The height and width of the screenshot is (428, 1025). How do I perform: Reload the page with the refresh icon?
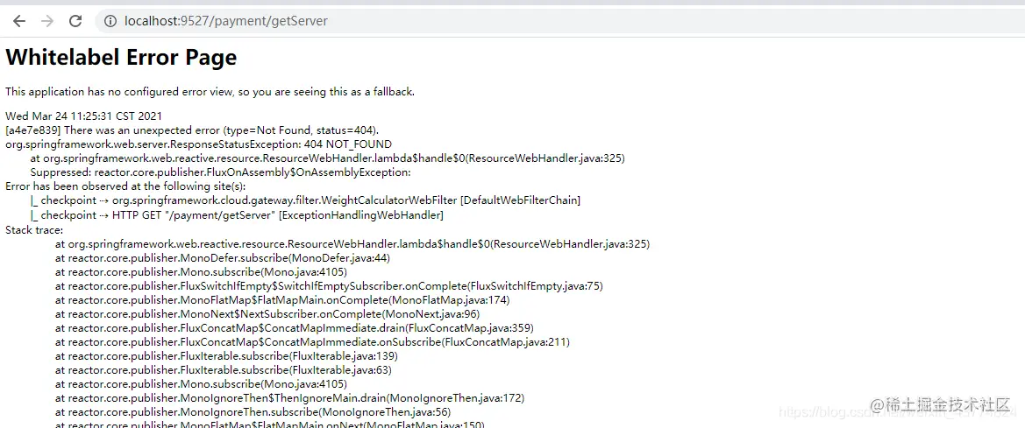(75, 21)
